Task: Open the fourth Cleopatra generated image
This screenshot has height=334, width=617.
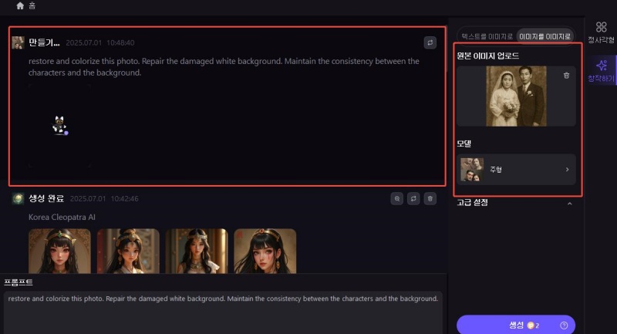Action: click(x=265, y=251)
